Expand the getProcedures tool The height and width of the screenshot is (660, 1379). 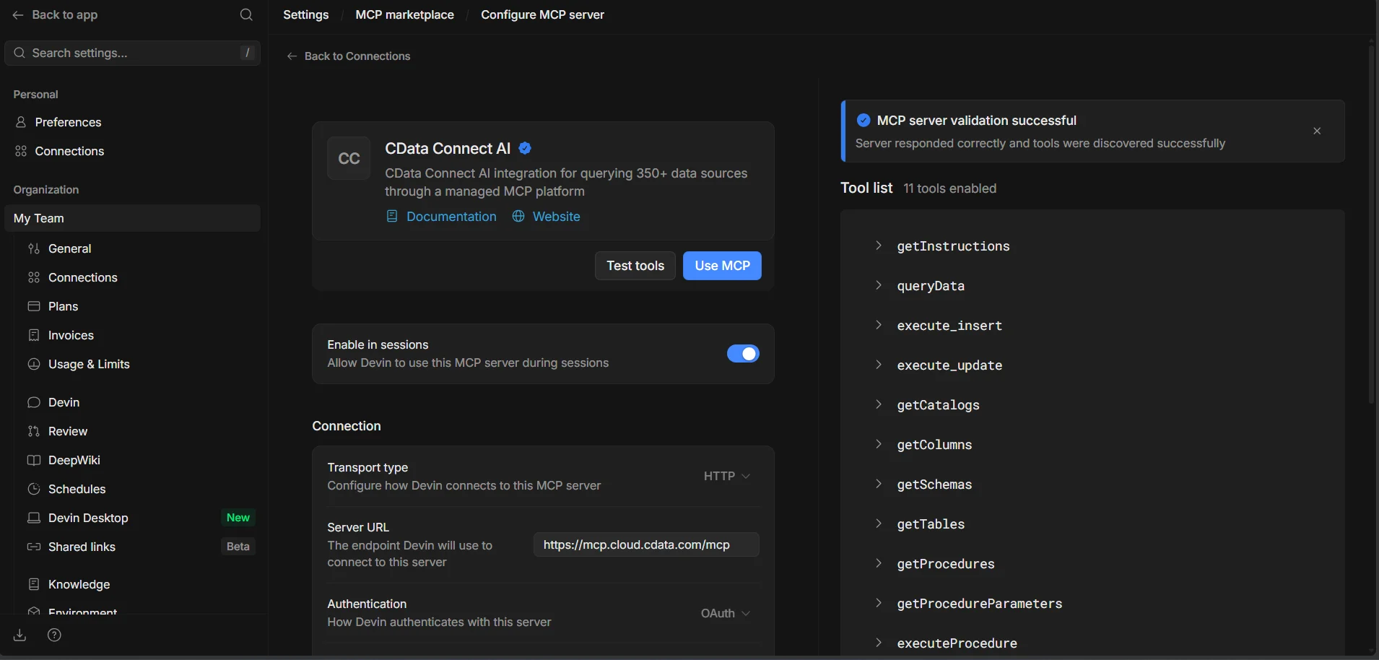(x=879, y=563)
